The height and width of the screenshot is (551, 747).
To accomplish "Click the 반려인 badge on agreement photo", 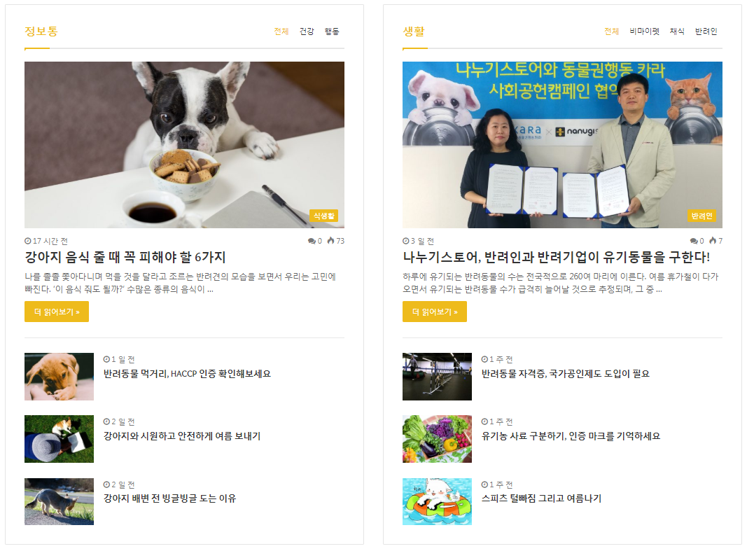I will pos(701,216).
